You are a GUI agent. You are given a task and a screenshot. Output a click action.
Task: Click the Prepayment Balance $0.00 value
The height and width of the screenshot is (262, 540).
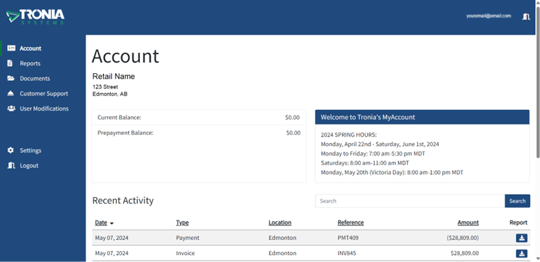[293, 133]
